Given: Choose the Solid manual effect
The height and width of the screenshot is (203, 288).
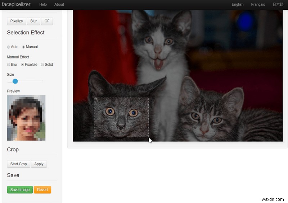Looking at the screenshot, I should click(42, 65).
